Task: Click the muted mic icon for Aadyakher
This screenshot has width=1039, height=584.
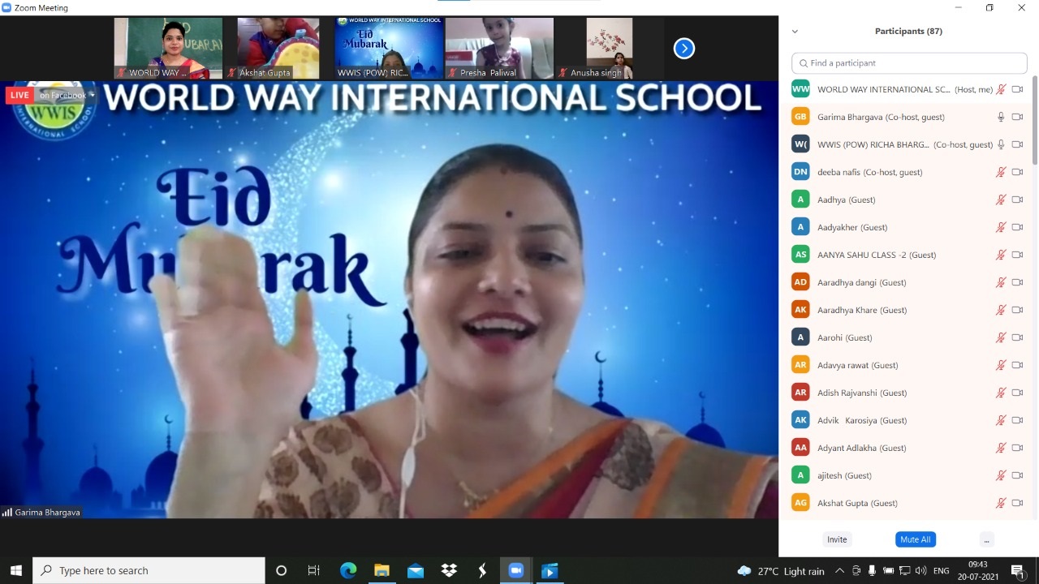Action: (x=1001, y=227)
